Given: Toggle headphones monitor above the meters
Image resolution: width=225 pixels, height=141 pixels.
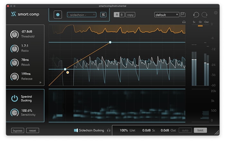Looking at the screenshot, I should tap(184, 22).
